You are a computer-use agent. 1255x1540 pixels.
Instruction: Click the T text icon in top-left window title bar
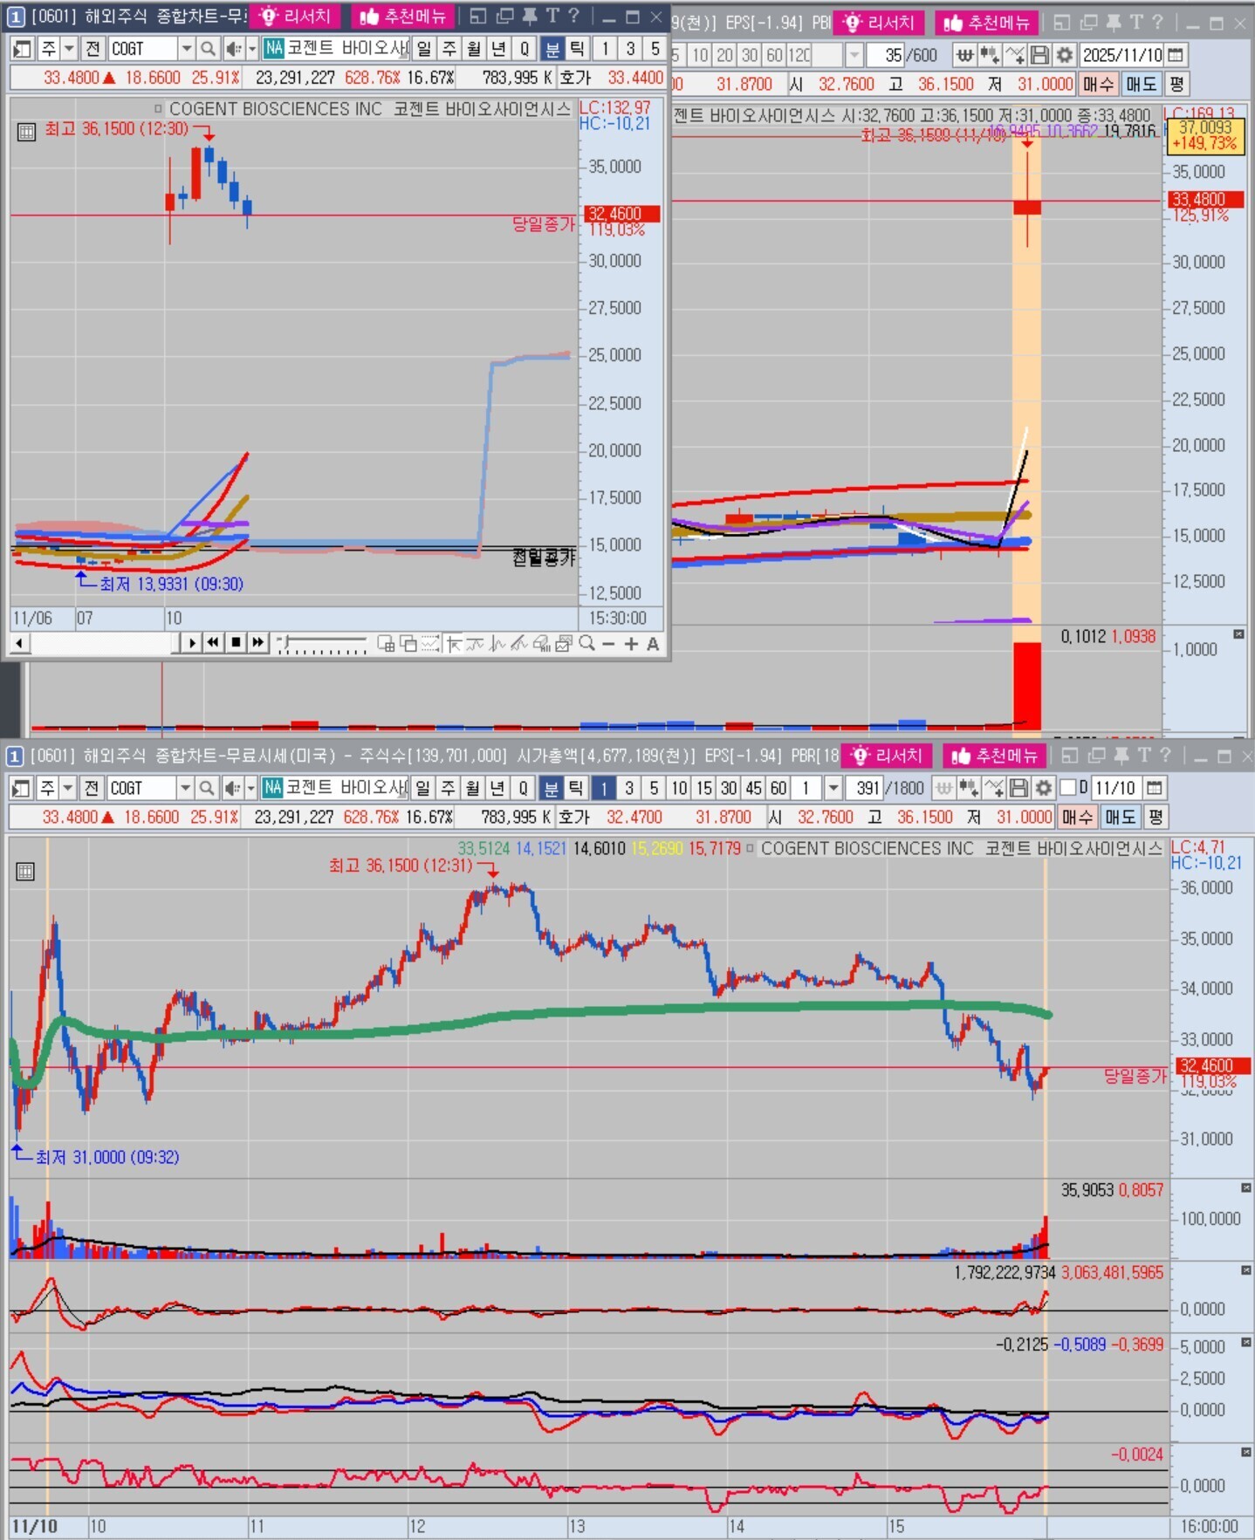[x=552, y=16]
